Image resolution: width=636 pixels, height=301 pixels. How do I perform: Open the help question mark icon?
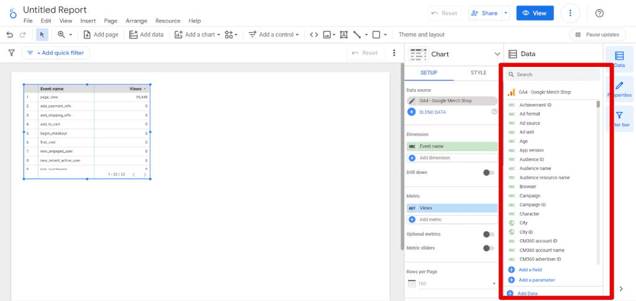point(599,13)
